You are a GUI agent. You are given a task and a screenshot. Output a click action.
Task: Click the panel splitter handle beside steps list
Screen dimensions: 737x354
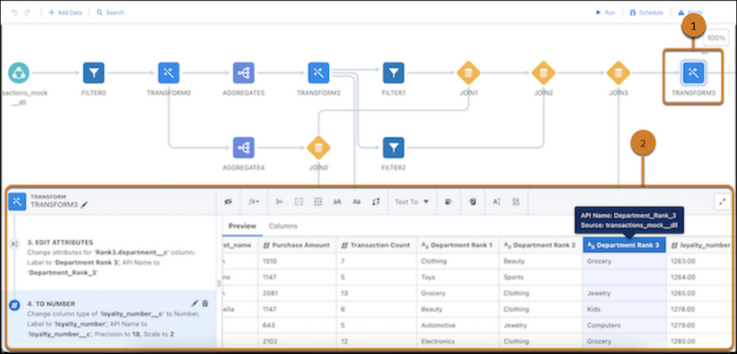pos(218,283)
